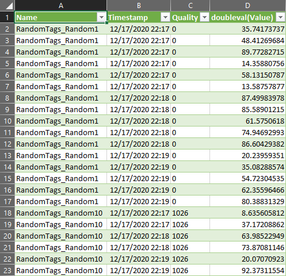Click cell with value 58.13150787
The width and height of the screenshot is (286, 276).
[247, 75]
